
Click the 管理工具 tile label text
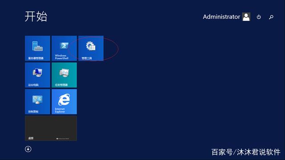point(87,58)
